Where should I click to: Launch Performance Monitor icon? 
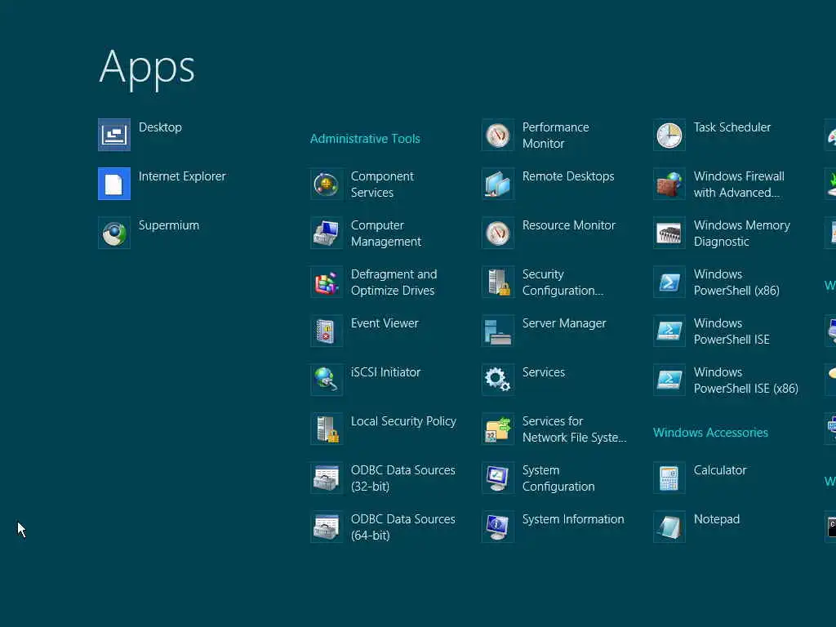(498, 135)
